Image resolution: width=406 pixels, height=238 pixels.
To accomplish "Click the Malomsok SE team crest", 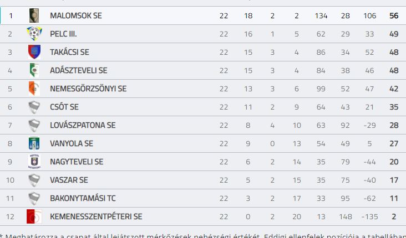I will tap(34, 15).
